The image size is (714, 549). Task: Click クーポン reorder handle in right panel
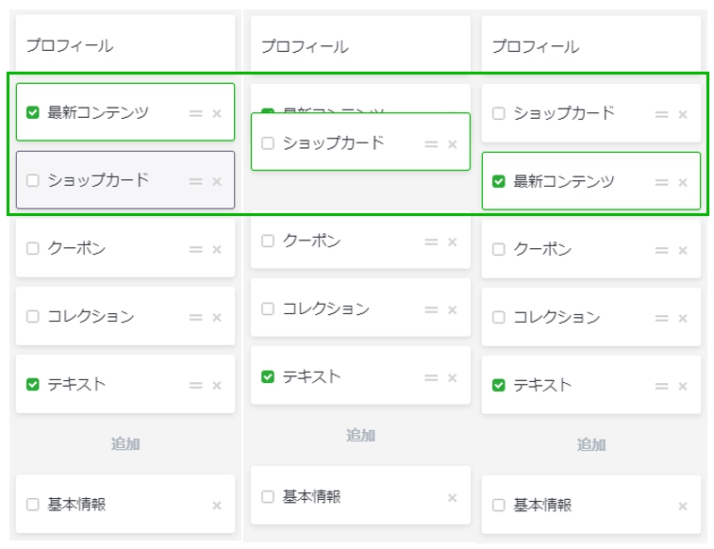661,250
